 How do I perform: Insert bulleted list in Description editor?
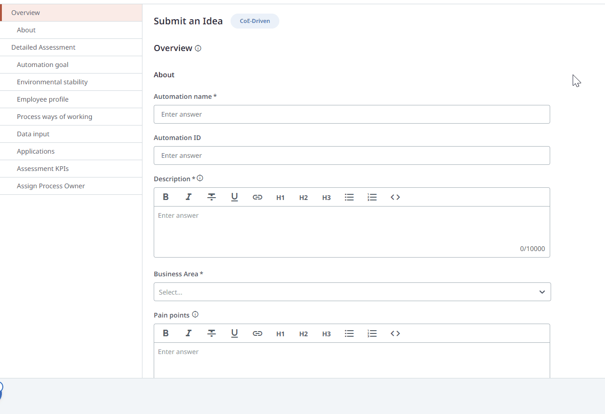349,197
